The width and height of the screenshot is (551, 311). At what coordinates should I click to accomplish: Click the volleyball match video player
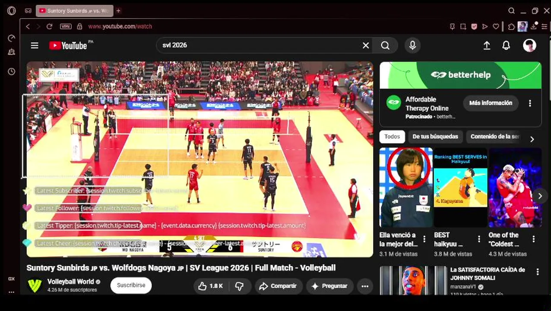pyautogui.click(x=200, y=159)
